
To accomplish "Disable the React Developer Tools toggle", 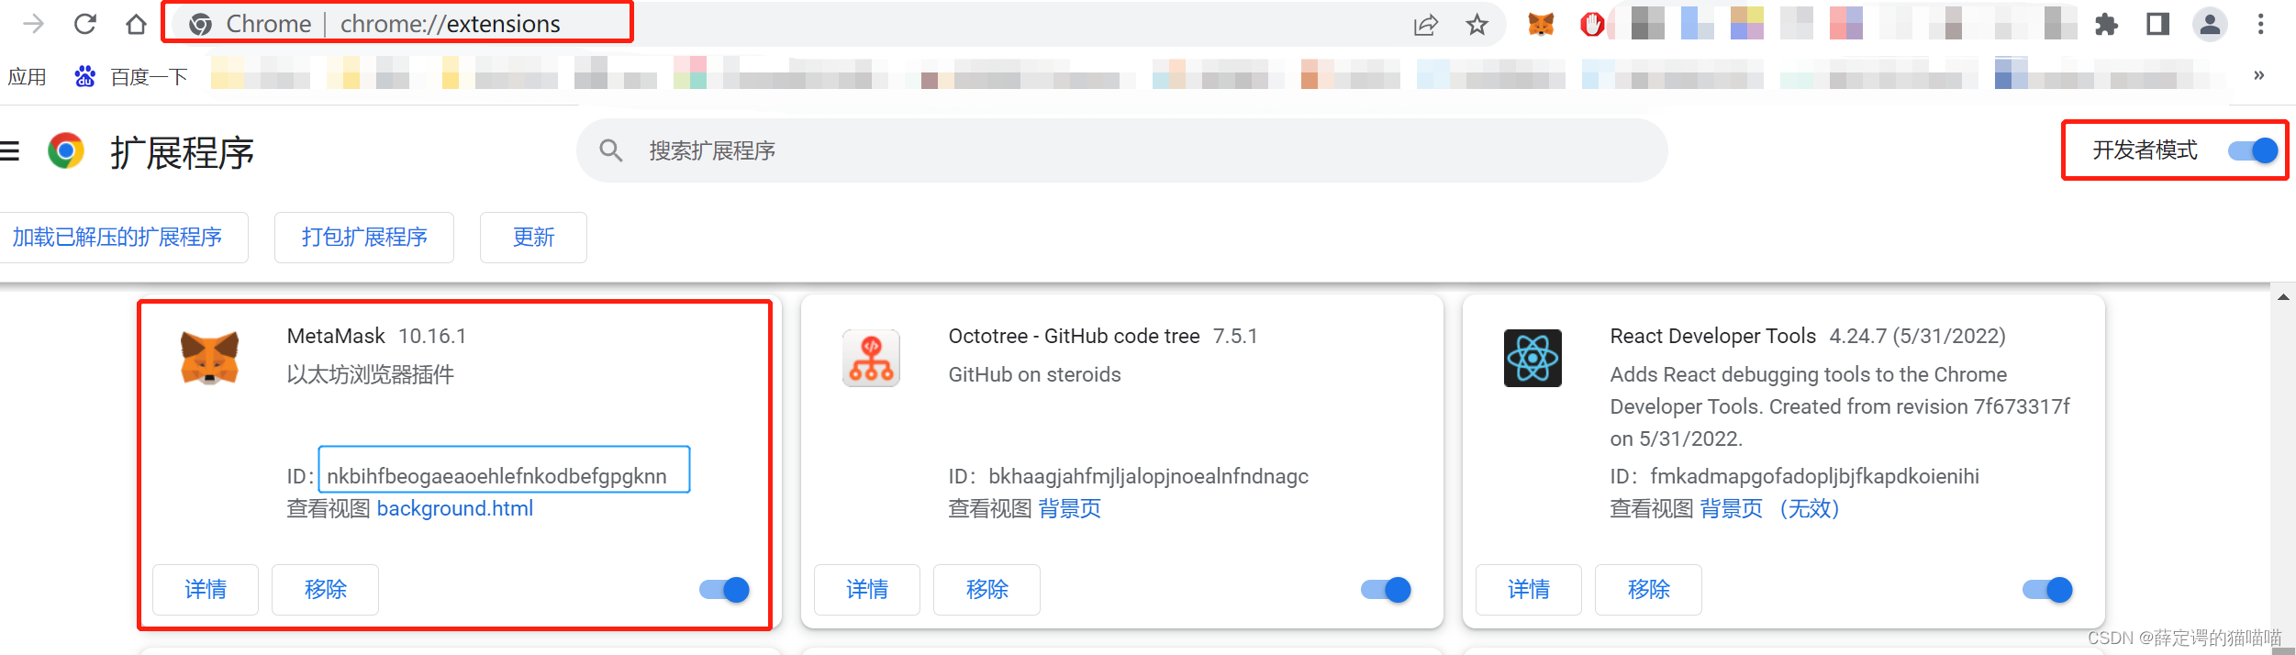I will tap(2047, 590).
